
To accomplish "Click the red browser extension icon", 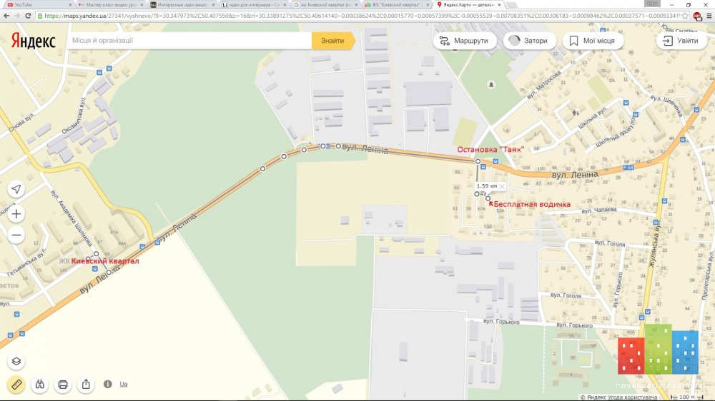I will (697, 16).
